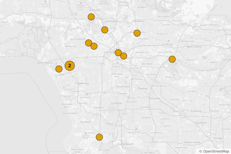Click the Garden Grove map label
231x154 pixels.
192,142
